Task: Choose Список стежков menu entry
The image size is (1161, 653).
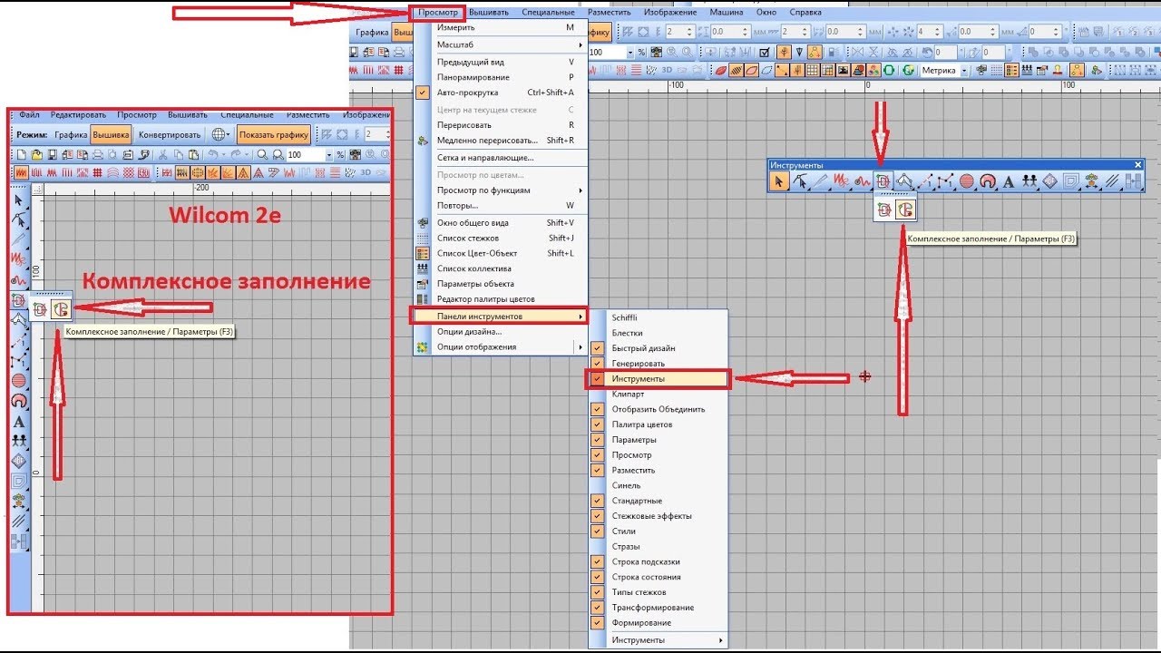Action: pyautogui.click(x=501, y=238)
